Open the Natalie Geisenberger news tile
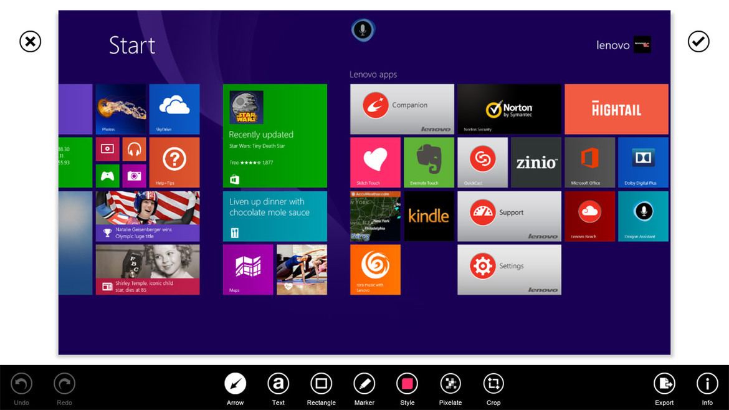 click(x=148, y=216)
